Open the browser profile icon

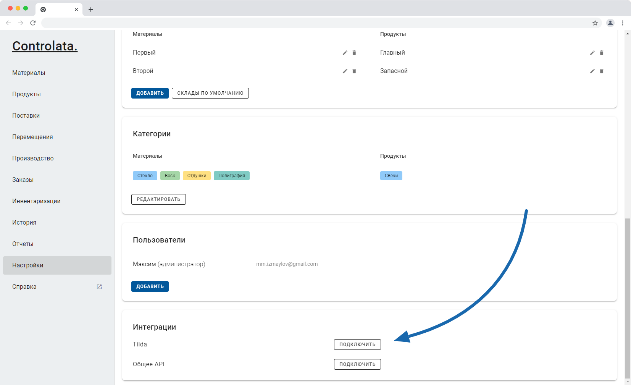click(610, 23)
